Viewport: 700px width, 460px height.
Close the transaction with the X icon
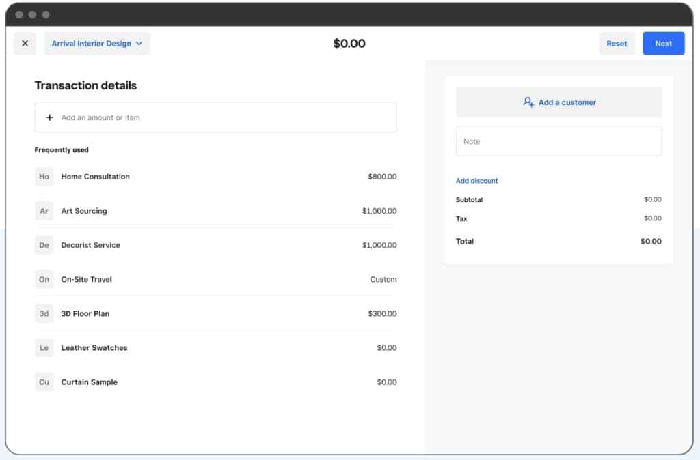pyautogui.click(x=25, y=44)
